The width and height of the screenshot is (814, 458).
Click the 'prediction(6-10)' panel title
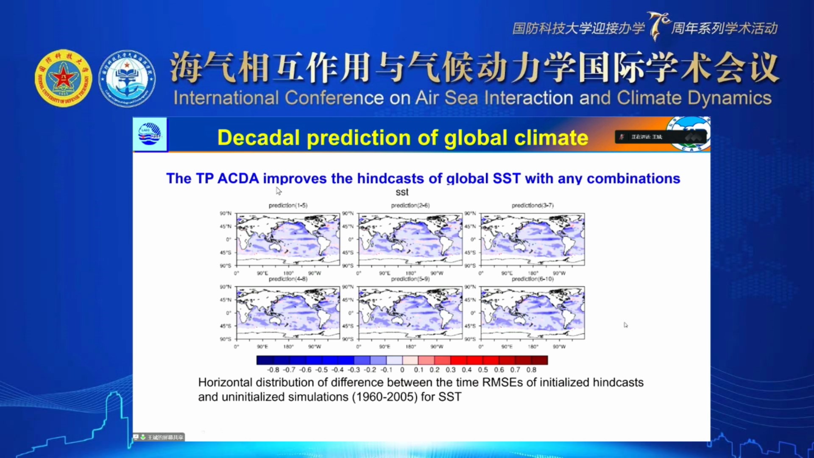coord(532,279)
